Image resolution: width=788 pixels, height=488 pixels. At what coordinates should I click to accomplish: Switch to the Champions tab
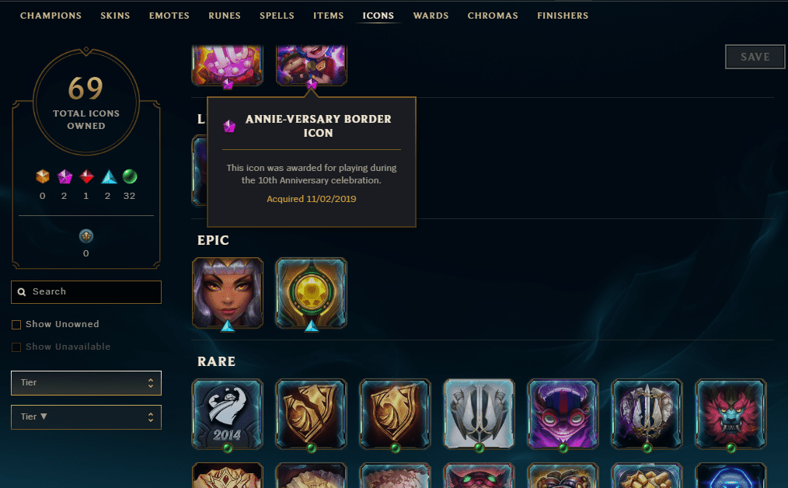[x=51, y=16]
